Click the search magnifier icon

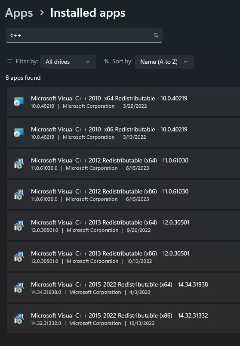[x=156, y=35]
